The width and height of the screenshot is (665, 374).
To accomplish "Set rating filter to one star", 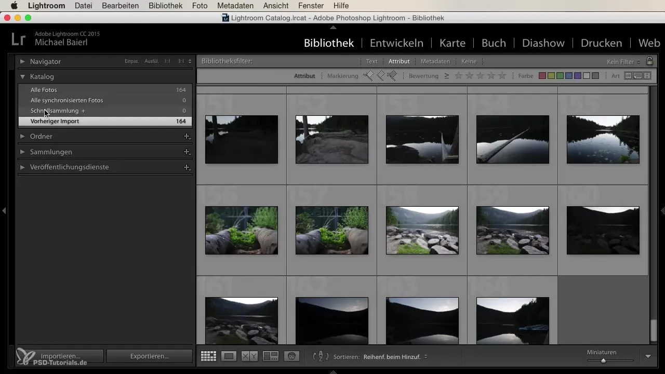I will click(458, 76).
